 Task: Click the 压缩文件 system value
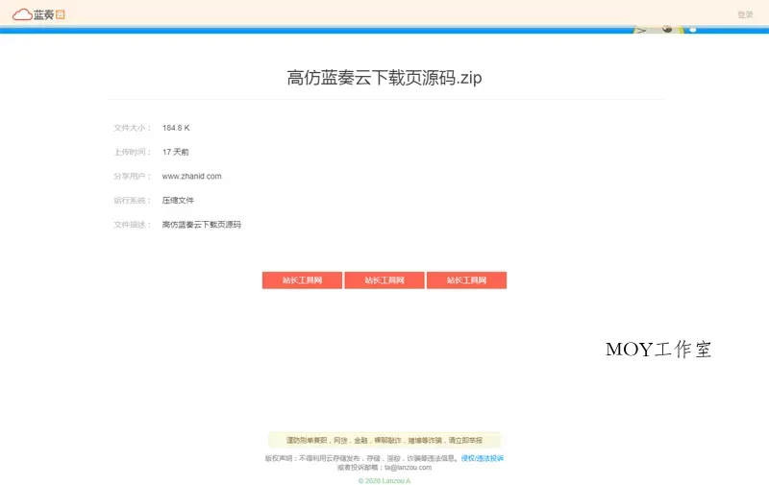pyautogui.click(x=178, y=201)
